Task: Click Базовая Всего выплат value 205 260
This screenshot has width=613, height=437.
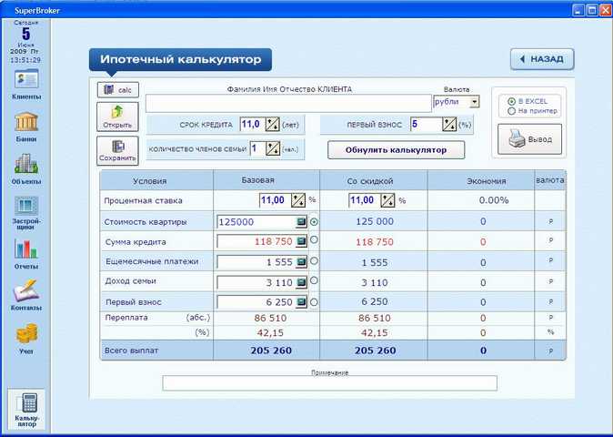Action: [271, 351]
